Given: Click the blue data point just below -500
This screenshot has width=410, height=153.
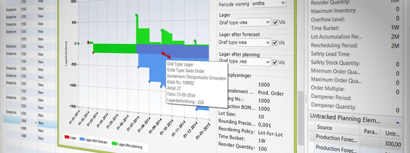Looking at the screenshot, I should click(138, 68).
